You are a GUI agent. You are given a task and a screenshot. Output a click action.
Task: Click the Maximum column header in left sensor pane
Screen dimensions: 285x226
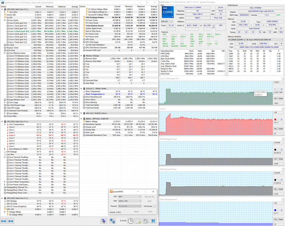coord(61,6)
